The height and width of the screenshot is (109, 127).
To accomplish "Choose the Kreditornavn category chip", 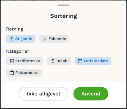I will (x=25, y=61).
